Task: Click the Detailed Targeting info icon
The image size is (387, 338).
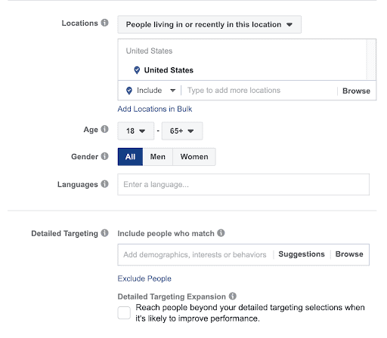Action: [104, 233]
